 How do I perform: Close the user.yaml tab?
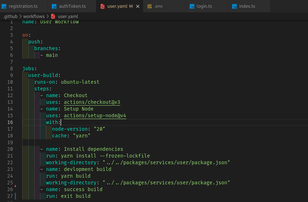click(138, 6)
